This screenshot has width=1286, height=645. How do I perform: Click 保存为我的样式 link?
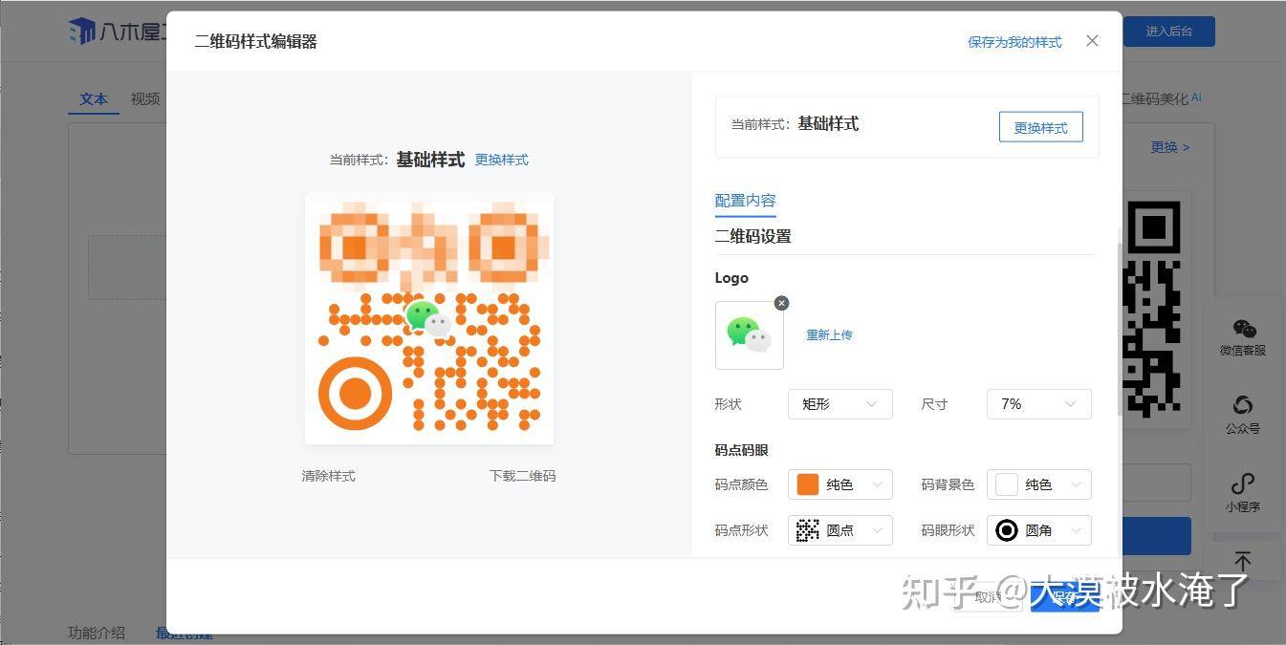(1014, 42)
